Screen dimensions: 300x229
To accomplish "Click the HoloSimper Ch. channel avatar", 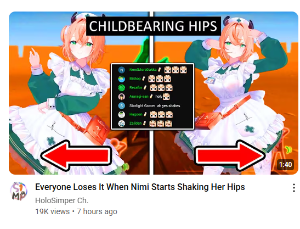I will (x=19, y=191).
